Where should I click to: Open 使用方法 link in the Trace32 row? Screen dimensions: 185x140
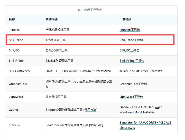click(96, 125)
